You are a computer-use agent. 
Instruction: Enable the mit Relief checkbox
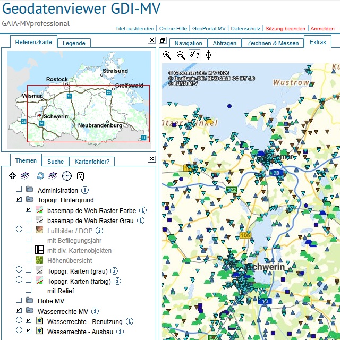coord(29,290)
